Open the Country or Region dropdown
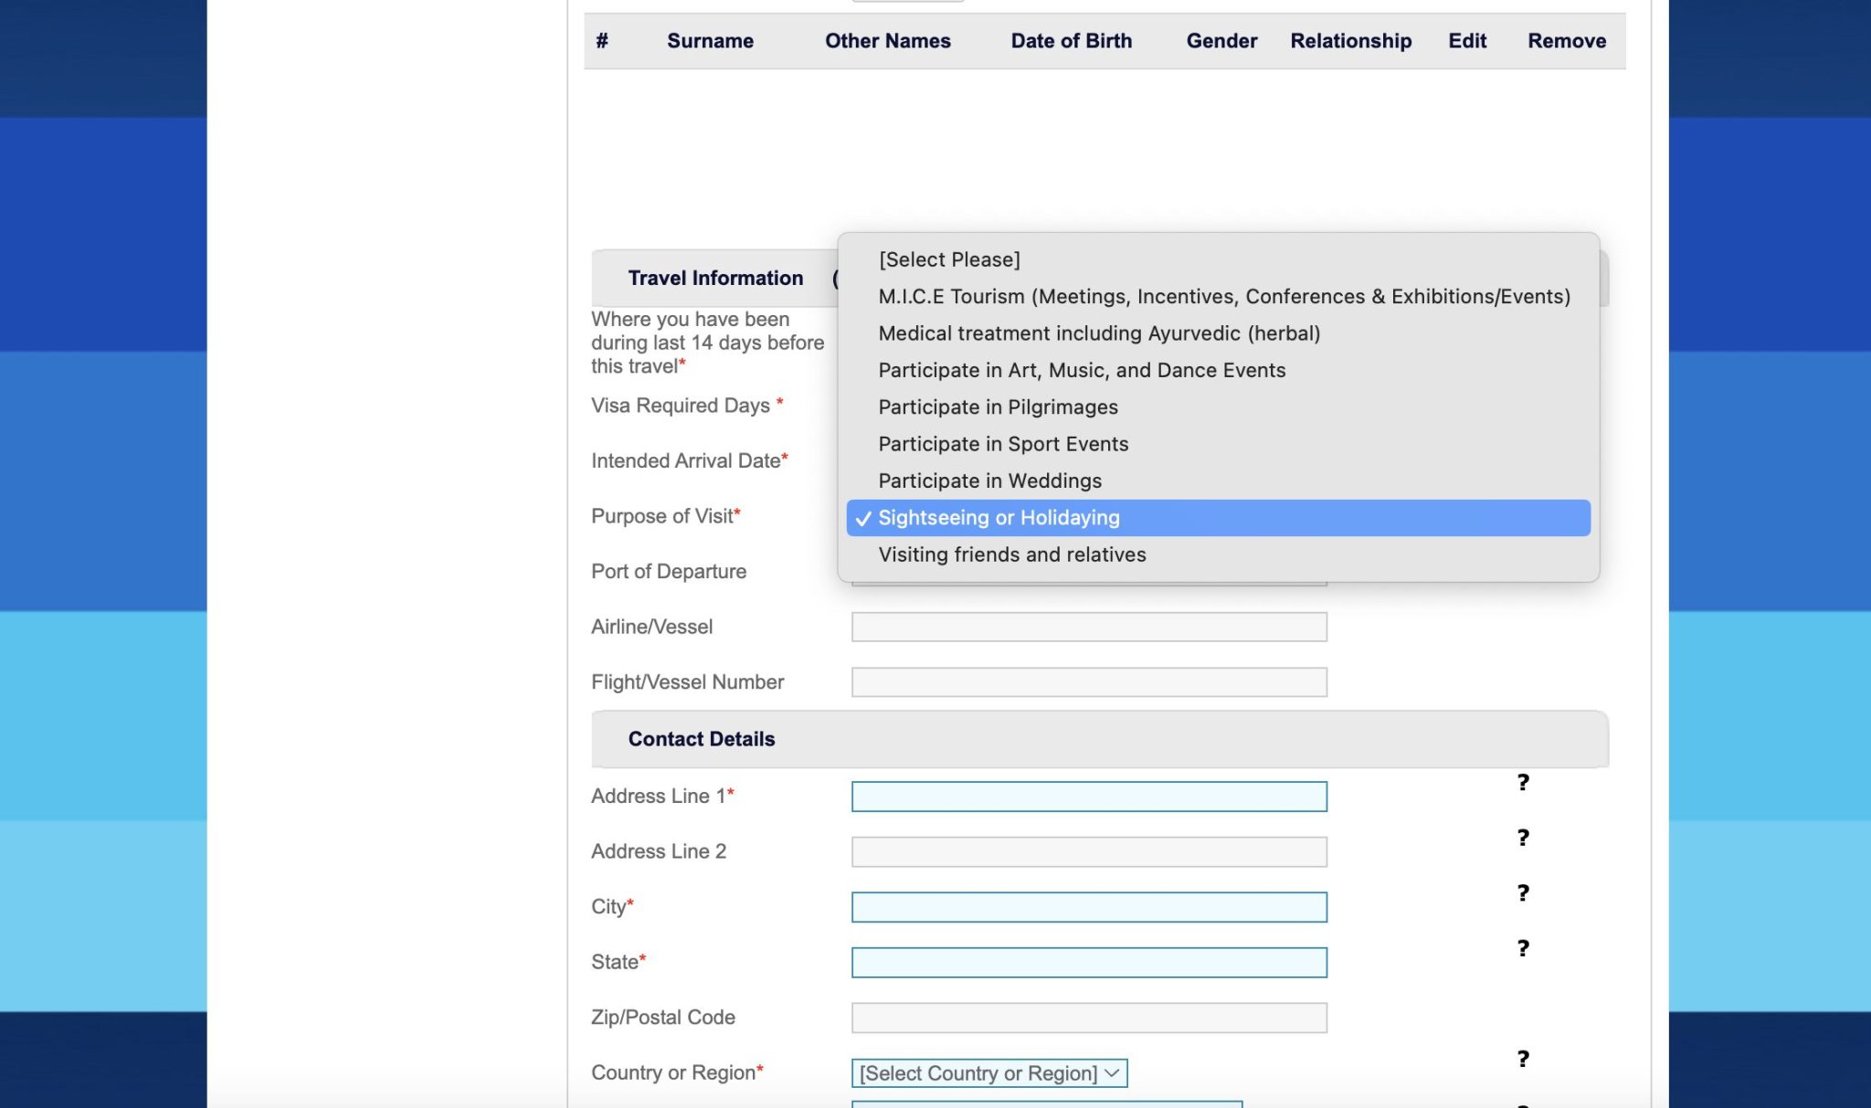 point(989,1073)
